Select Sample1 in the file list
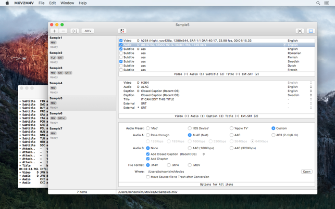 [82, 42]
